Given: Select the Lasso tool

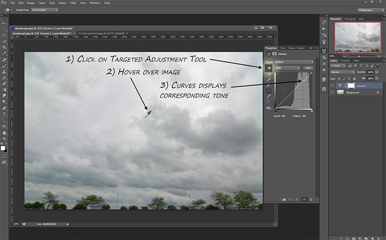Looking at the screenshot, I should tap(4, 35).
